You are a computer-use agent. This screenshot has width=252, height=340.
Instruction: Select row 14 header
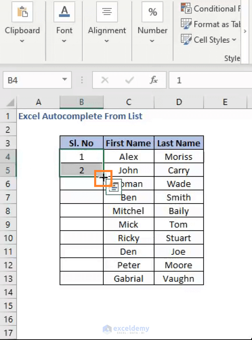8,292
